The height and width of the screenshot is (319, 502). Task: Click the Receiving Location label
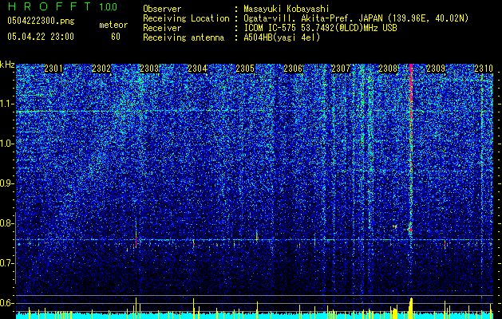pos(186,18)
